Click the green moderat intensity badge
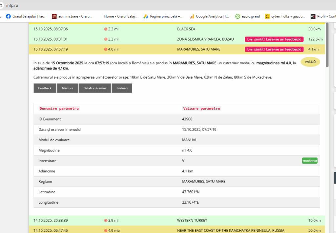This screenshot has height=233, width=336. (x=310, y=161)
